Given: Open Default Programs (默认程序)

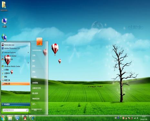Looking at the screenshot, I should click(x=35, y=93).
